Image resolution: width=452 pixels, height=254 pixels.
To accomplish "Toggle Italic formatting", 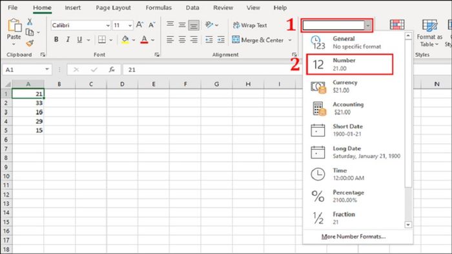I will pos(68,39).
